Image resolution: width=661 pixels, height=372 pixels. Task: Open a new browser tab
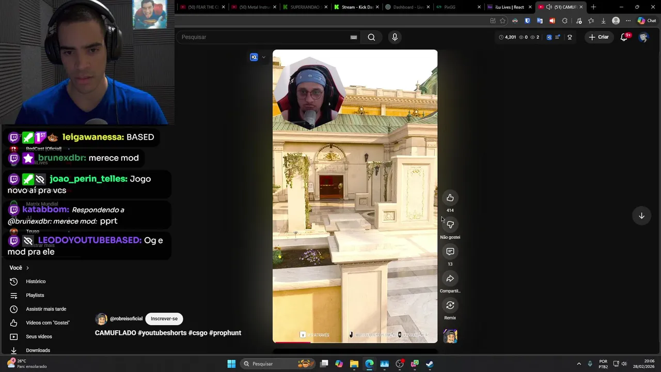[593, 7]
